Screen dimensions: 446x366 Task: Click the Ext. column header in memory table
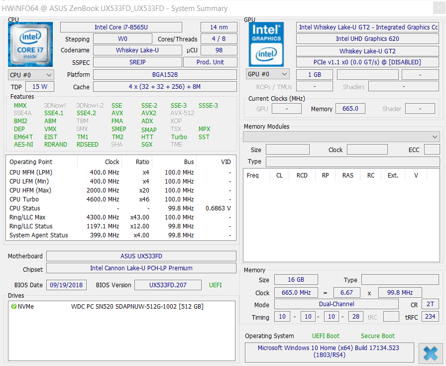click(x=393, y=176)
